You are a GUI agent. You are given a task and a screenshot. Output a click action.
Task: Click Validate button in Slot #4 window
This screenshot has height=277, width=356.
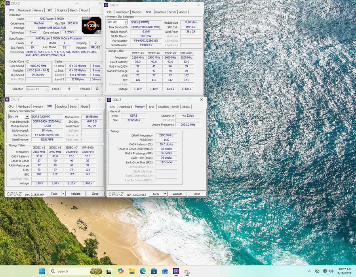coord(76,194)
